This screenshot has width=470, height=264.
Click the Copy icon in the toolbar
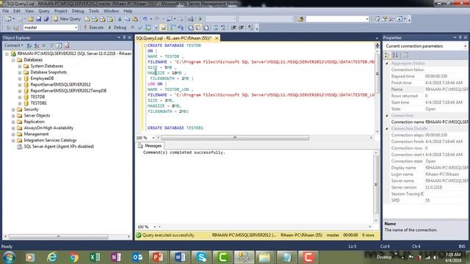coord(127,19)
